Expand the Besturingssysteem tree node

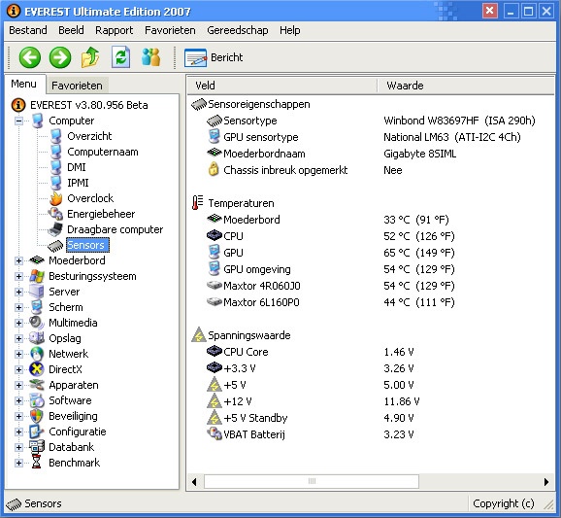pos(19,276)
